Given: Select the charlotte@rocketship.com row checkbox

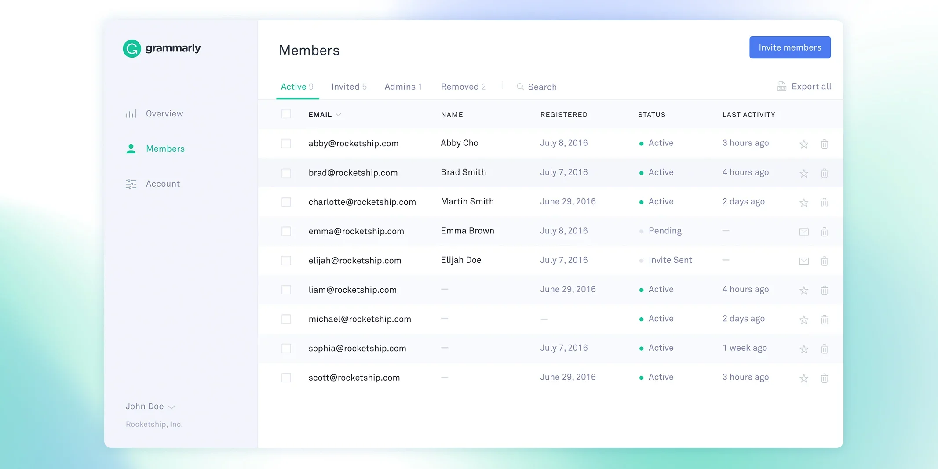Looking at the screenshot, I should [286, 202].
